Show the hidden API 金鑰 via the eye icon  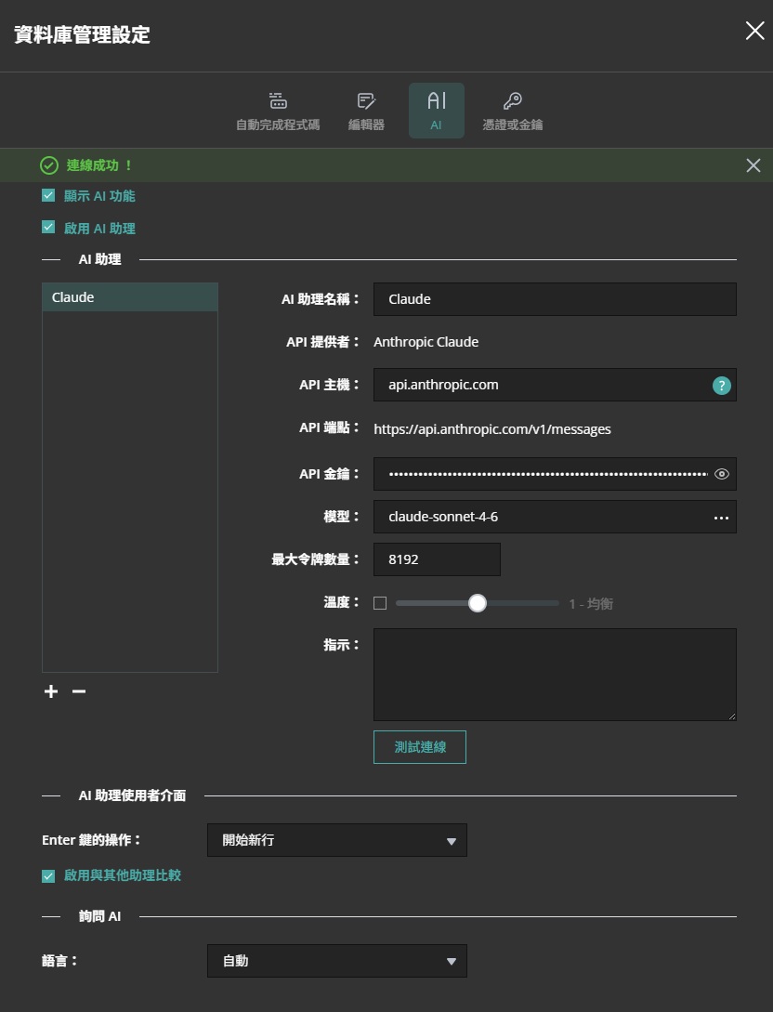click(x=721, y=474)
